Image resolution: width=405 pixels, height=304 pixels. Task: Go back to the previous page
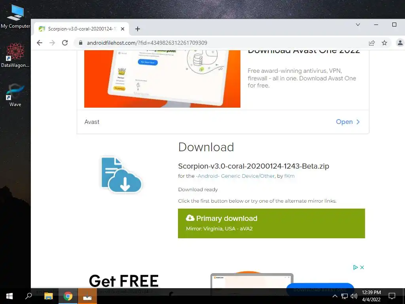(x=40, y=43)
